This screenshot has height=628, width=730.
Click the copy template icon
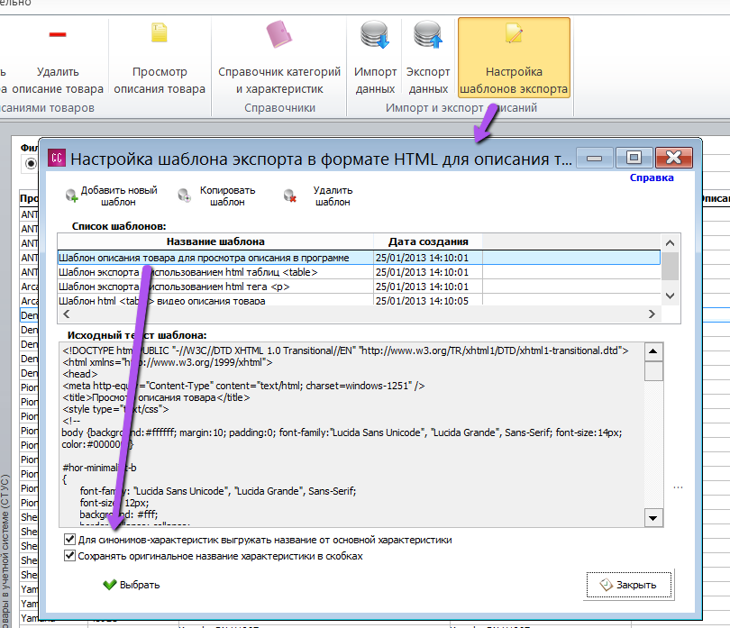tap(185, 196)
